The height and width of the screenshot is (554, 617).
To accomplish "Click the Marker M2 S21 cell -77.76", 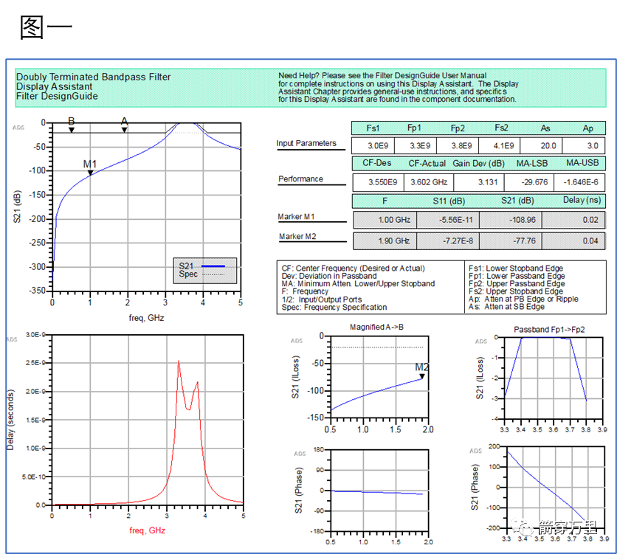I will pos(511,240).
